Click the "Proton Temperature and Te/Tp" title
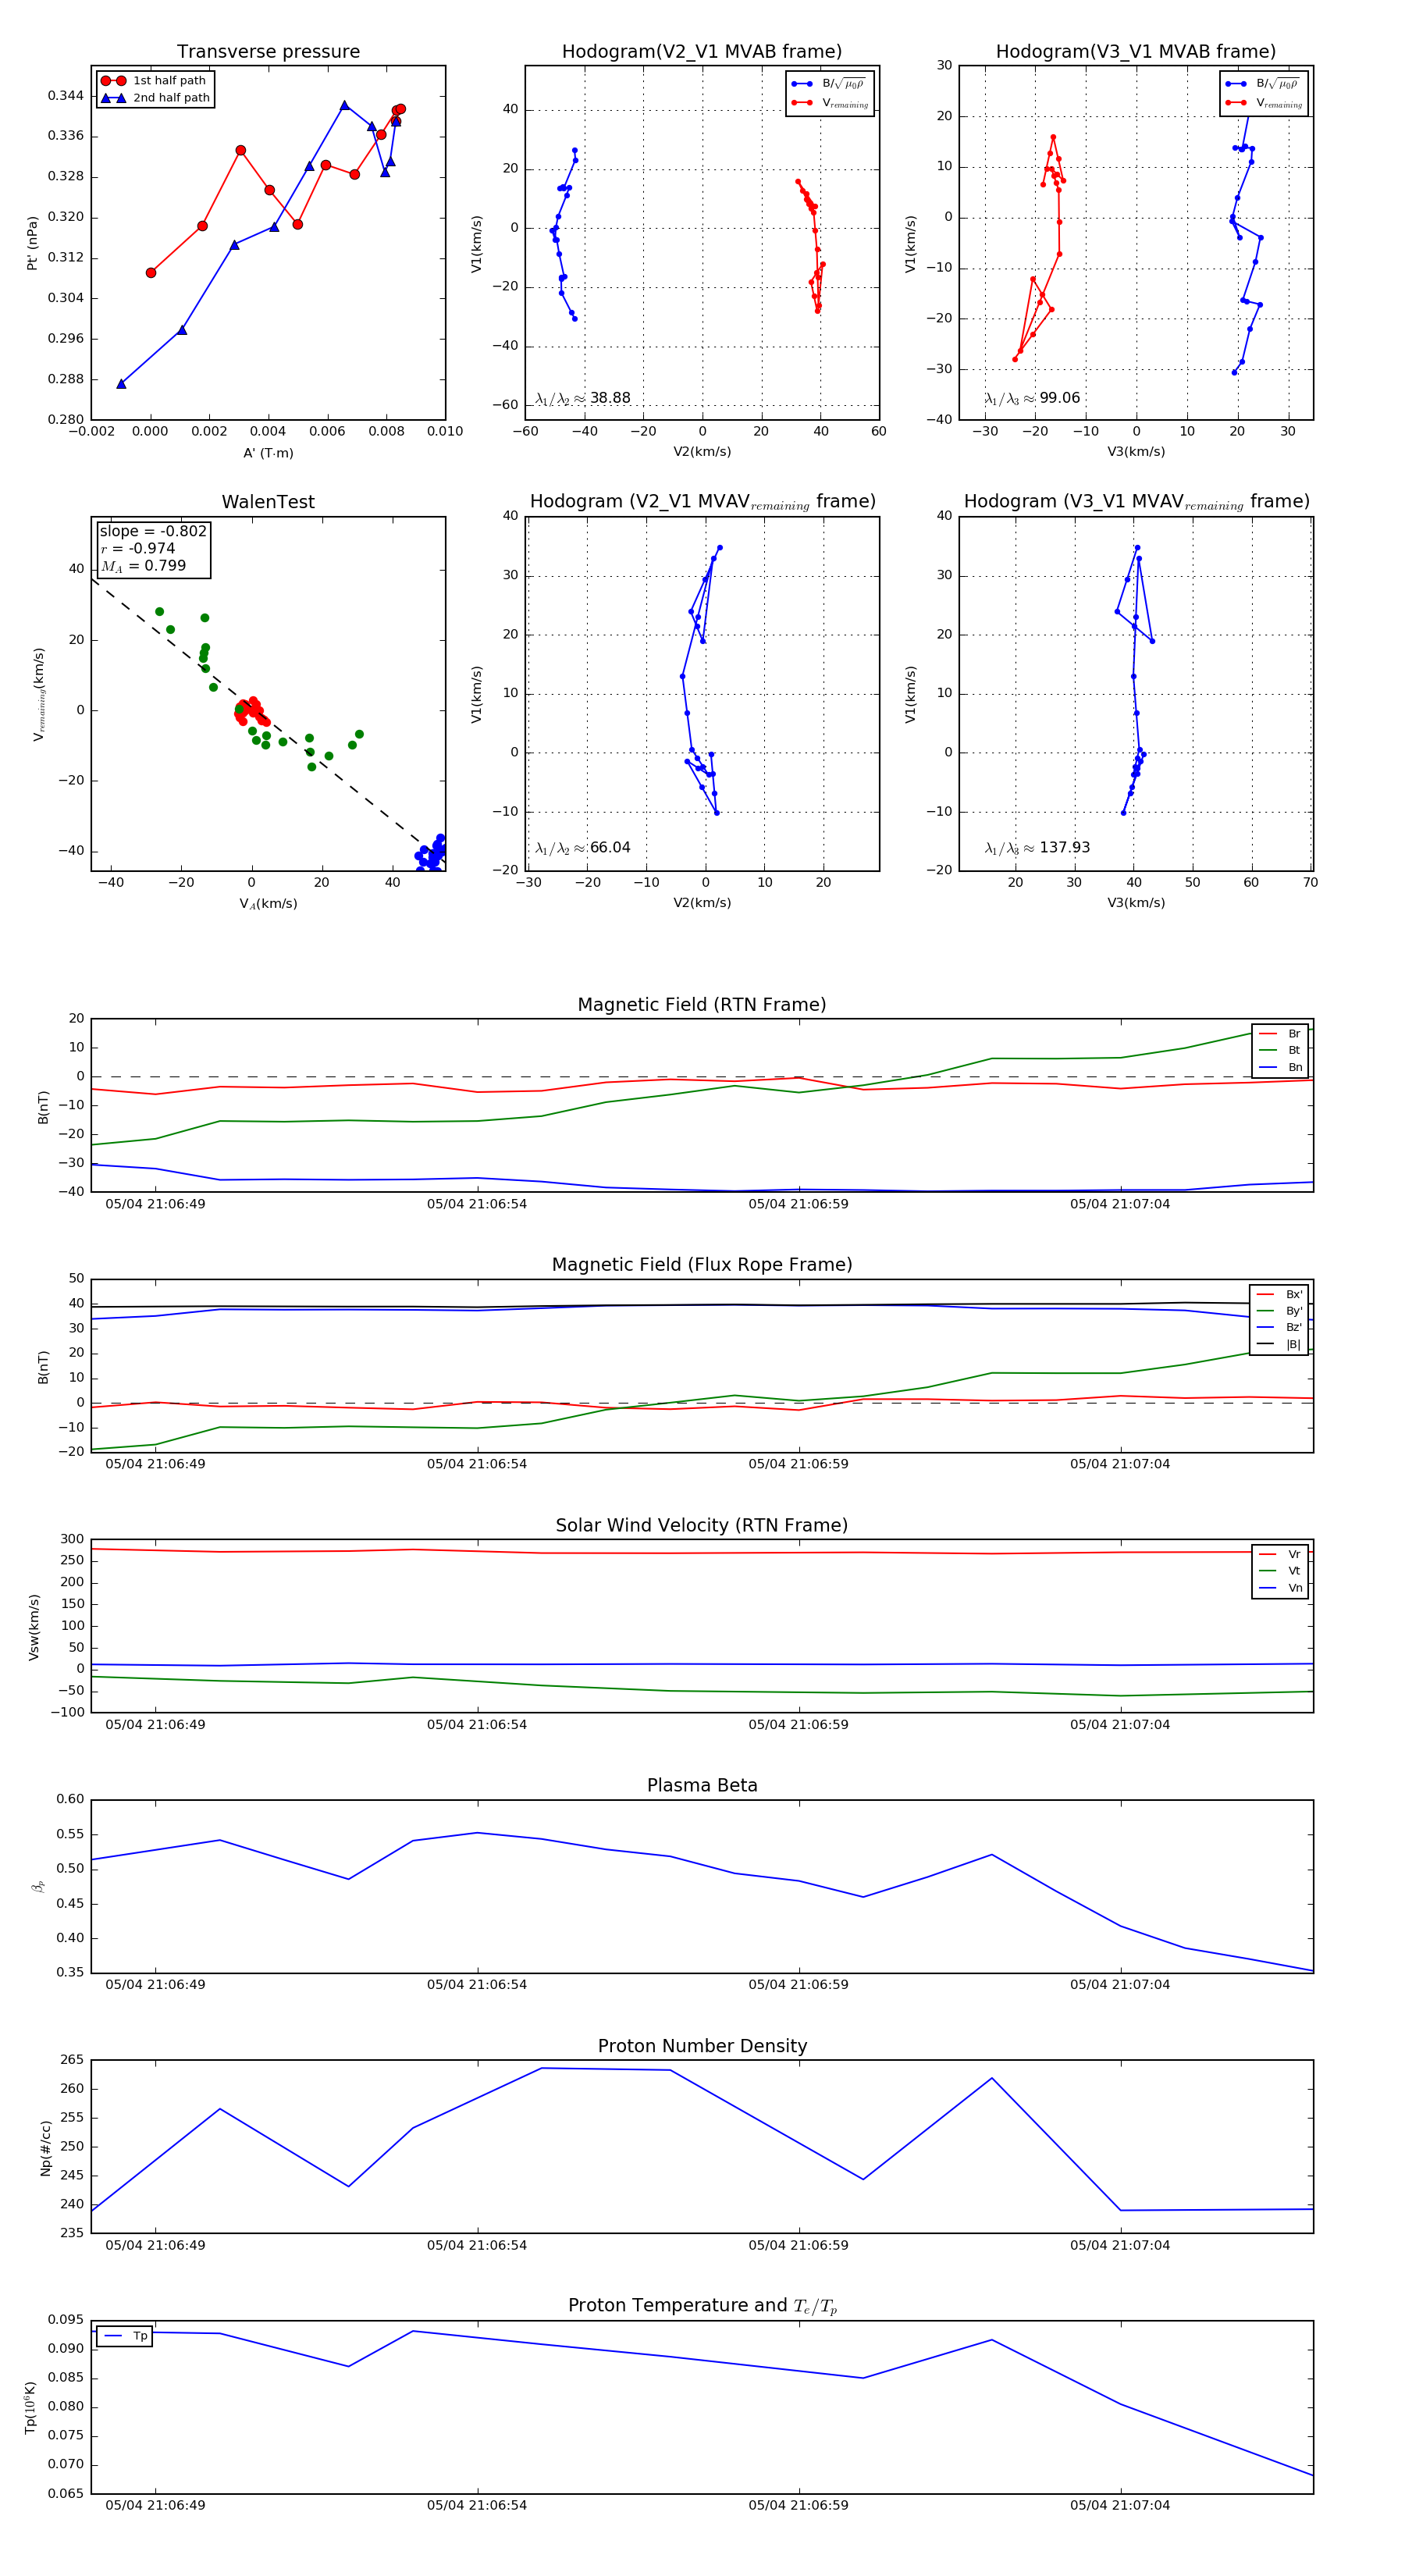The height and width of the screenshot is (2576, 1405). coord(702,2306)
